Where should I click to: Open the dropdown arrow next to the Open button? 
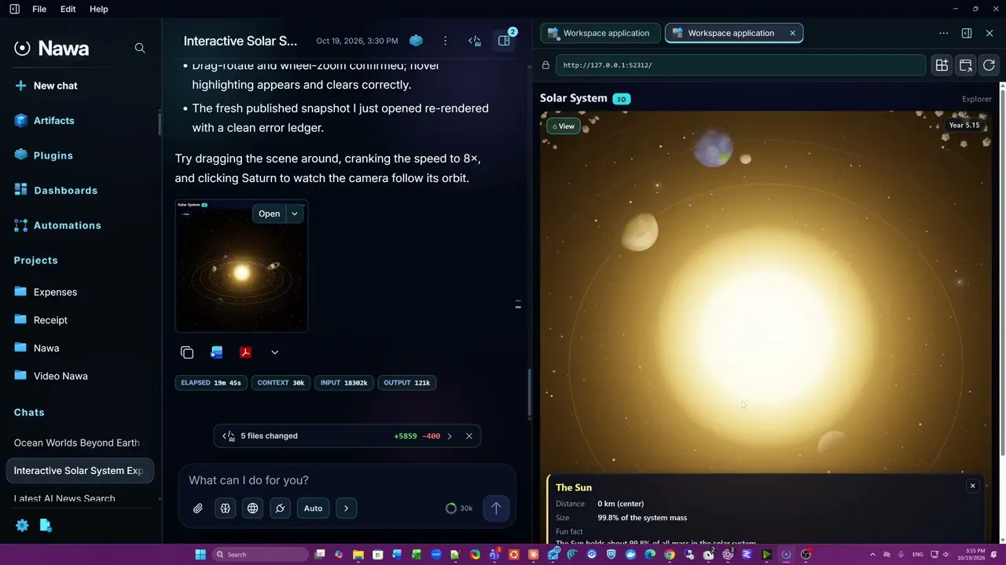(295, 213)
